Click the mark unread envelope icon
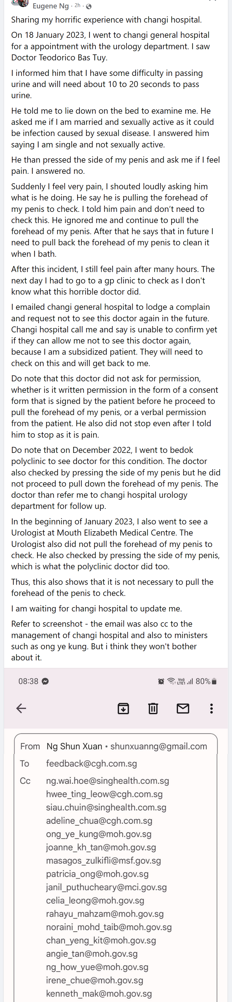Image resolution: width=232 pixels, height=1002 pixels. click(183, 708)
